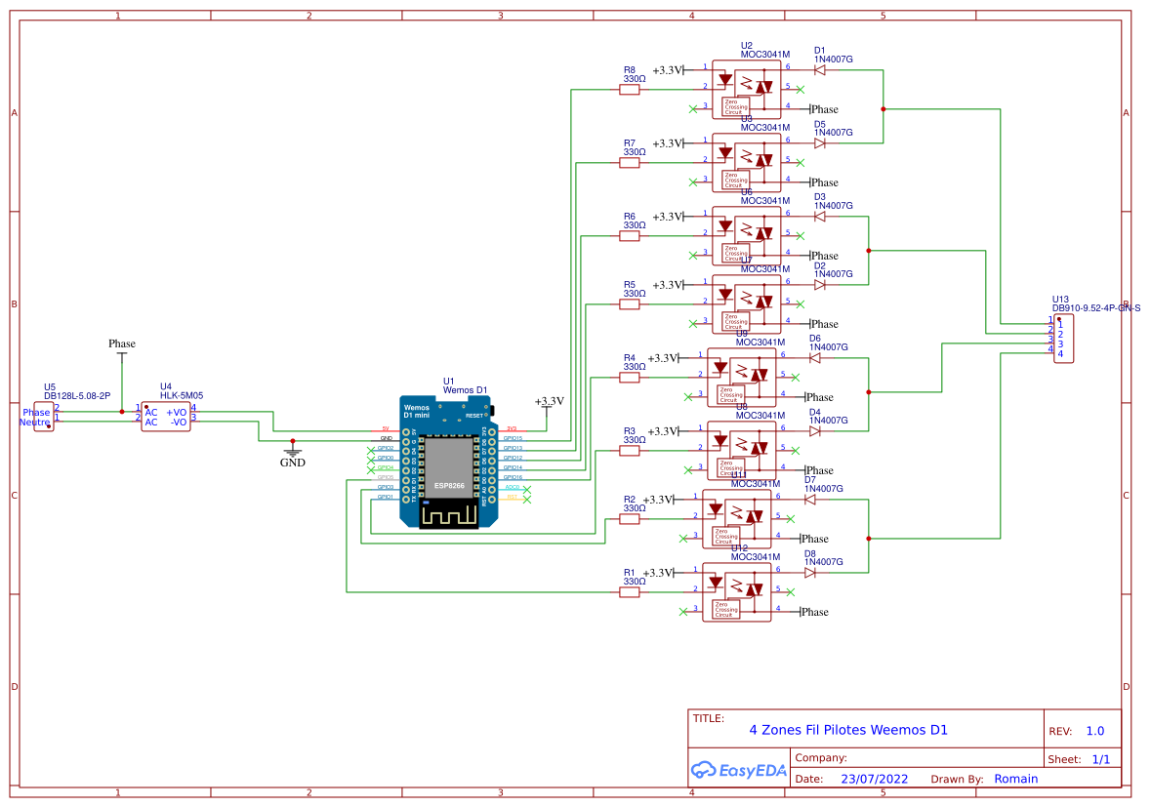Click the 'Company:' field label

coord(821,758)
